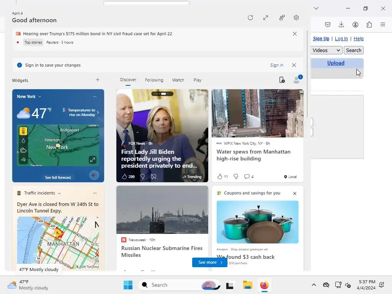Viewport: 392px width, 294px height.
Task: Select precipitation map layer icon
Action: point(23,141)
